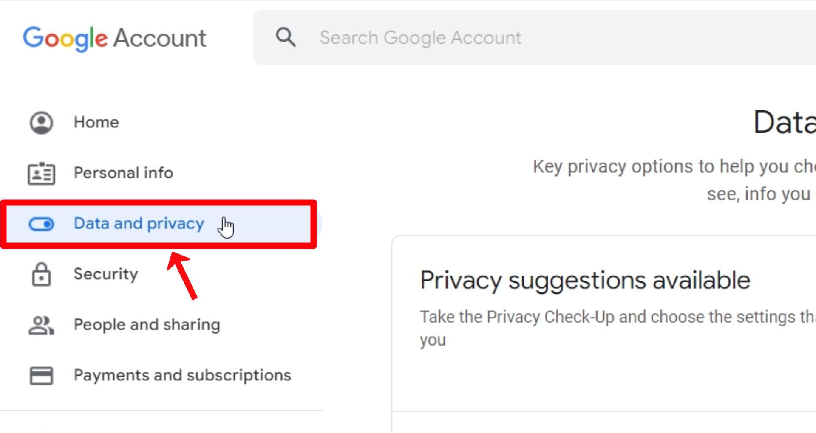The width and height of the screenshot is (816, 433).
Task: Focus the Search Google Account field
Action: tap(535, 37)
